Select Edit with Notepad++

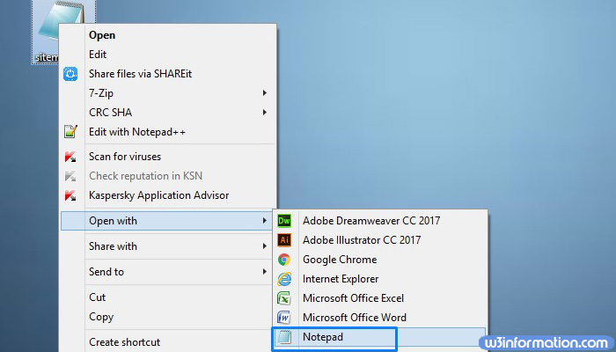point(168,132)
